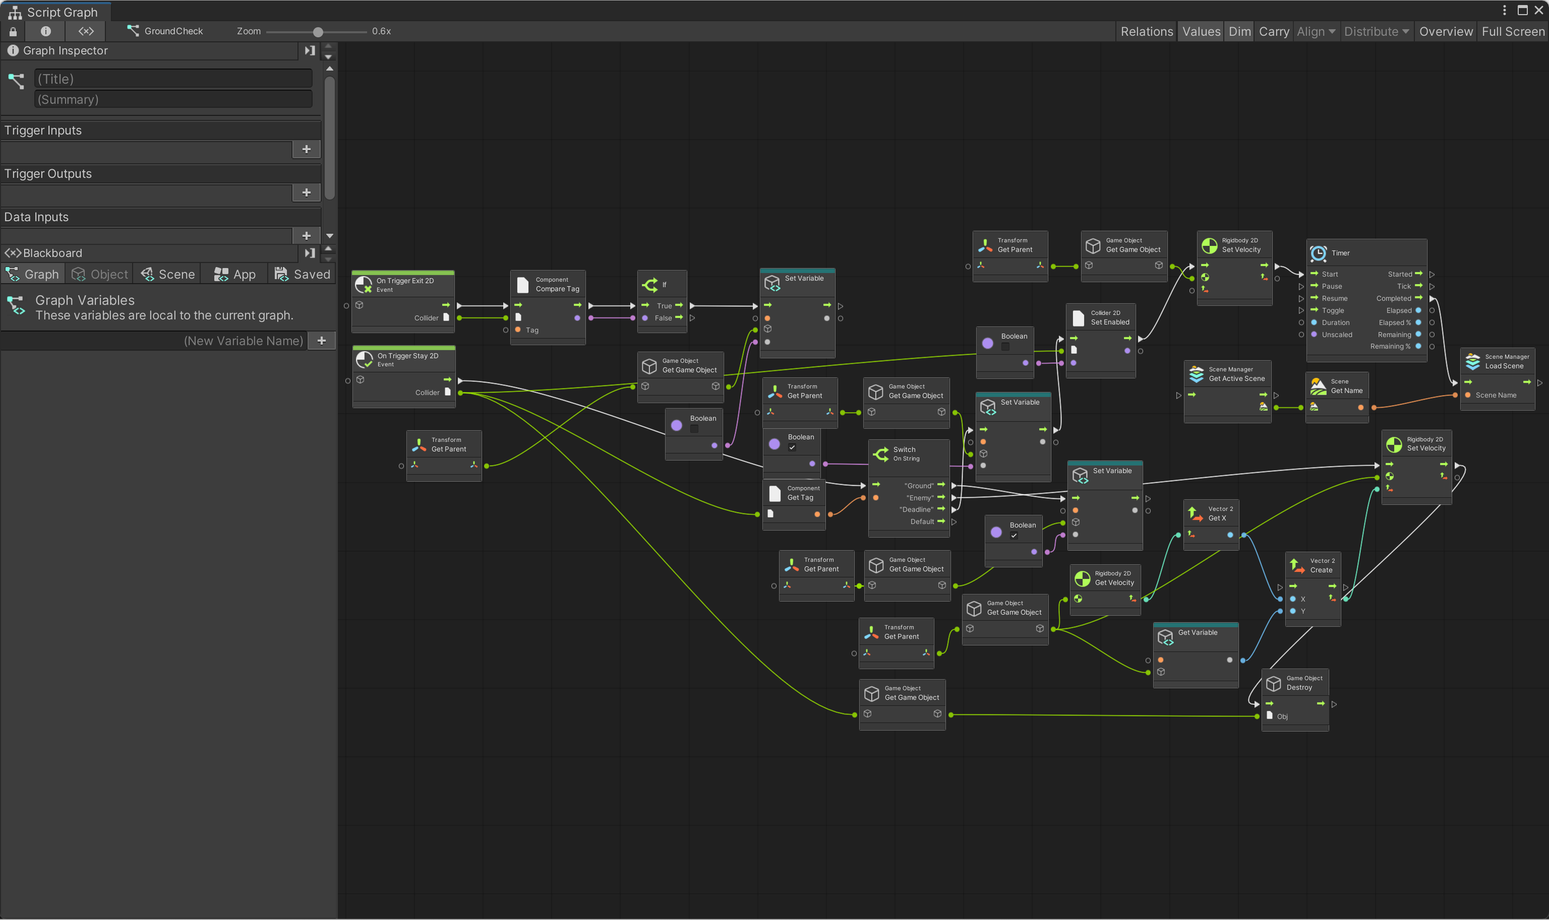1549x920 pixels.
Task: Open the Align dropdown
Action: pyautogui.click(x=1316, y=32)
